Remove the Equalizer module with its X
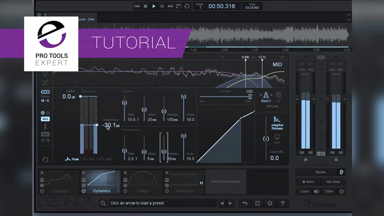The width and height of the screenshot is (384, 216). click(x=42, y=173)
